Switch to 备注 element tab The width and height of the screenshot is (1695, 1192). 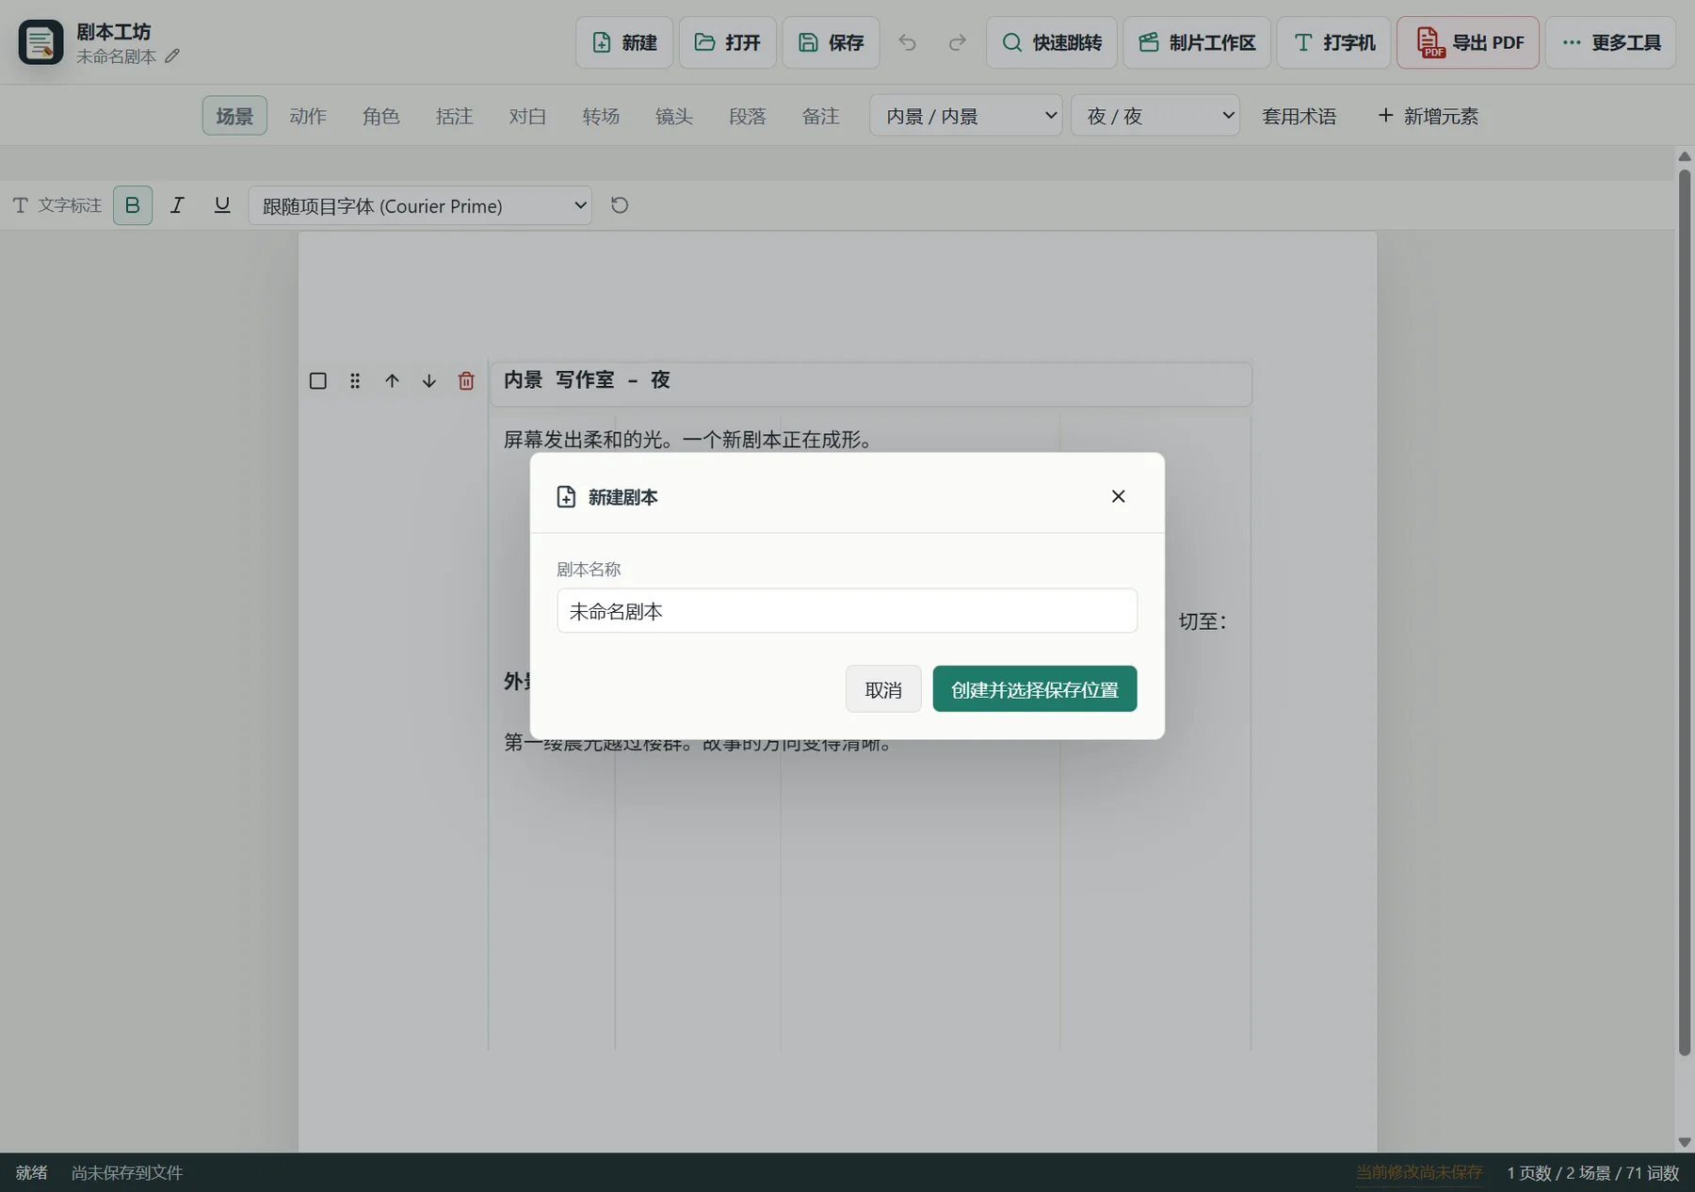[x=821, y=116]
